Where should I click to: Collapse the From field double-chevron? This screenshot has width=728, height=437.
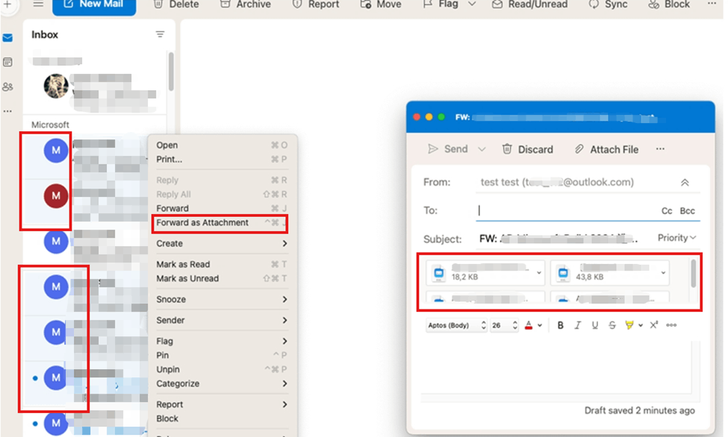pyautogui.click(x=685, y=182)
